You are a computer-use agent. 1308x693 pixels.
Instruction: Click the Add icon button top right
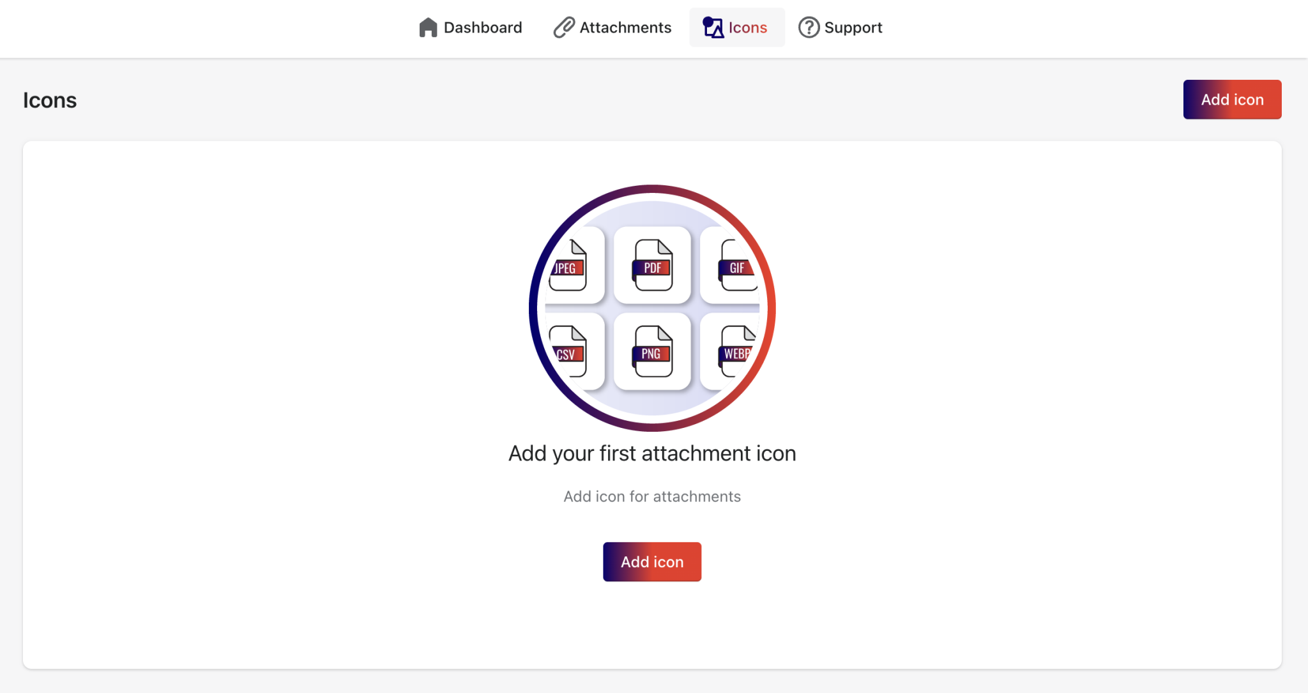[x=1232, y=99]
